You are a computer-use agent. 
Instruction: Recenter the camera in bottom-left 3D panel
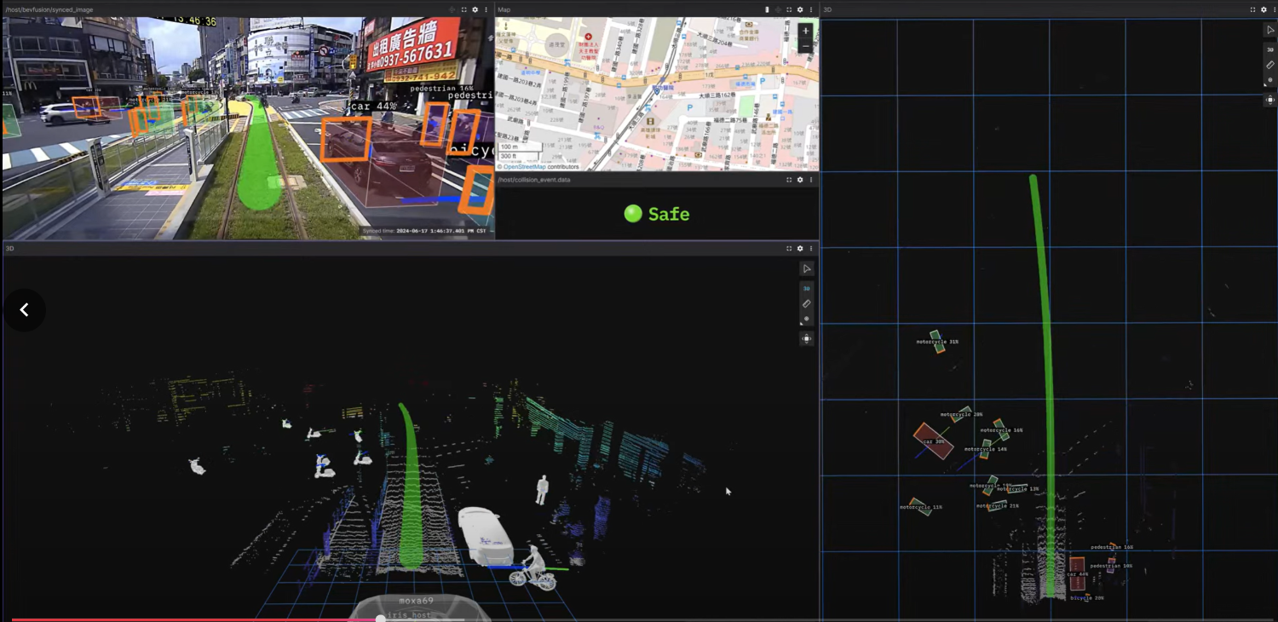tap(807, 338)
